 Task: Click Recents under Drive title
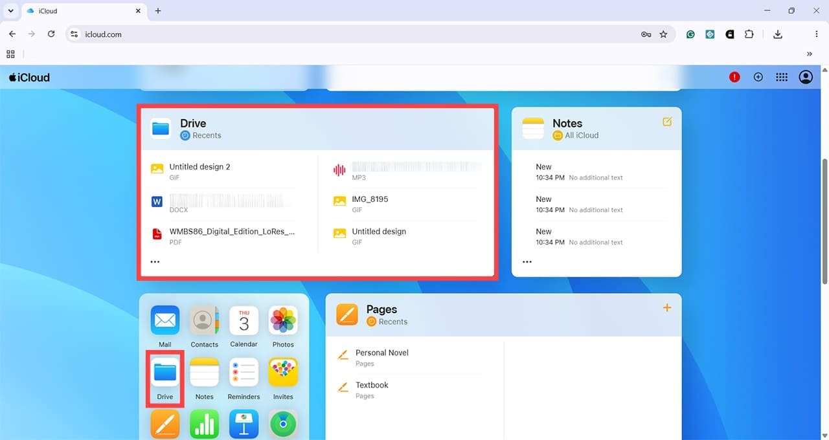point(207,135)
